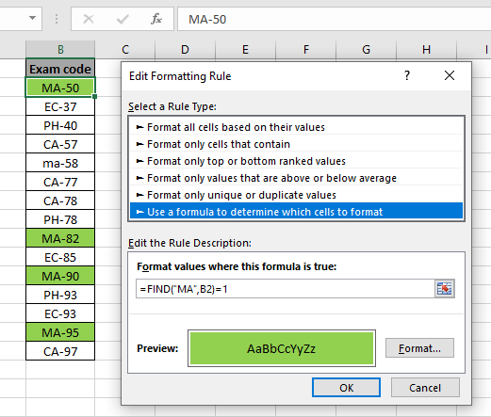Close the Edit Formatting Rule dialog
491x417 pixels.
(450, 75)
